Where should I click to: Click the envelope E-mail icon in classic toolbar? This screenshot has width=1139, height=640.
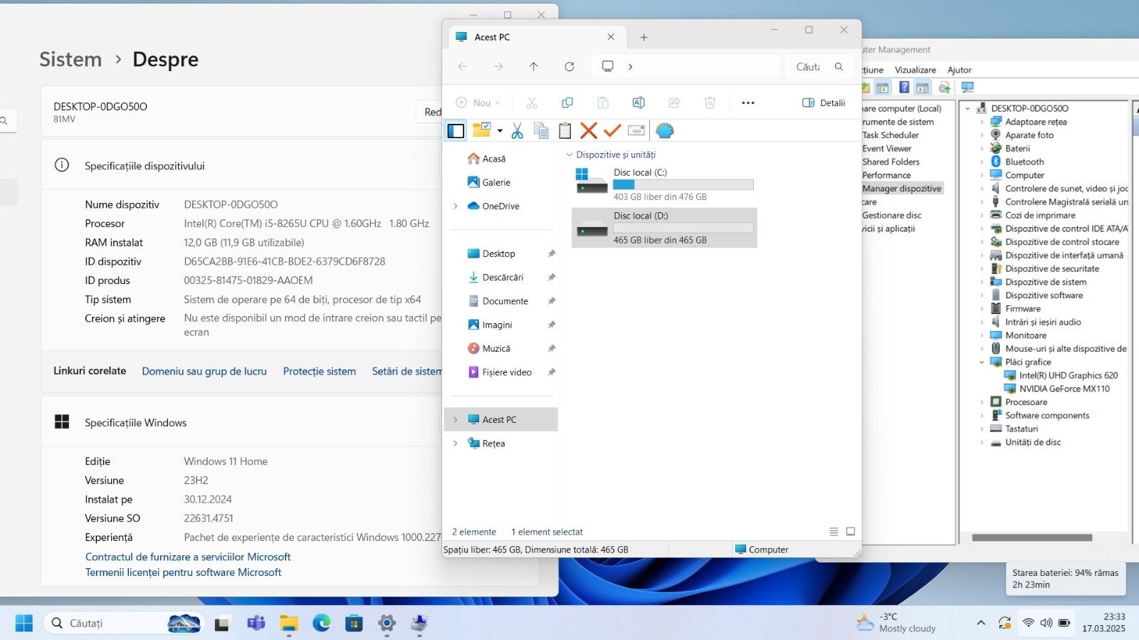(x=636, y=130)
